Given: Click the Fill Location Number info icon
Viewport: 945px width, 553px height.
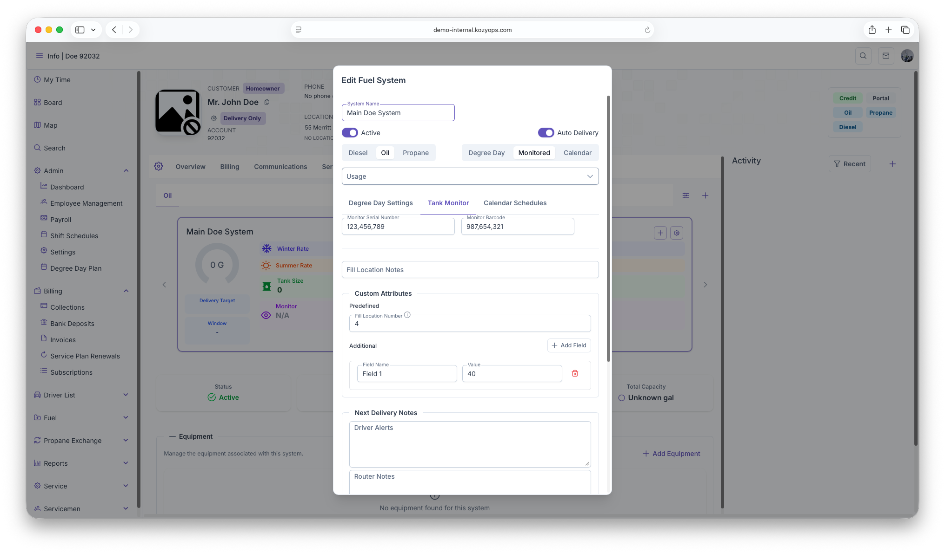Looking at the screenshot, I should click(407, 315).
